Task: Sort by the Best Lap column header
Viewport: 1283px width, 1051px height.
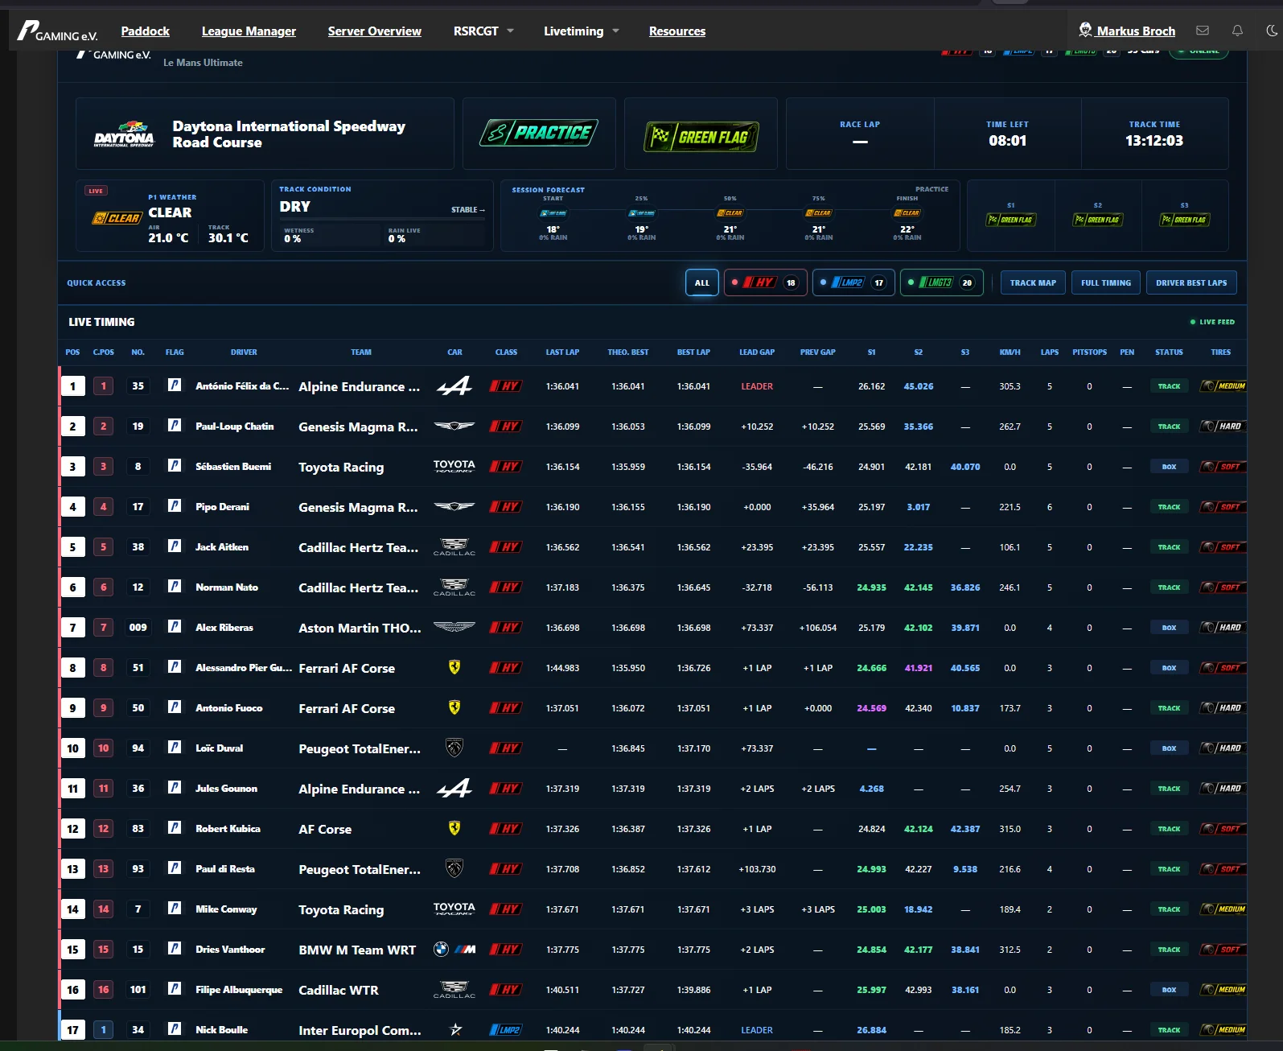Action: point(693,352)
